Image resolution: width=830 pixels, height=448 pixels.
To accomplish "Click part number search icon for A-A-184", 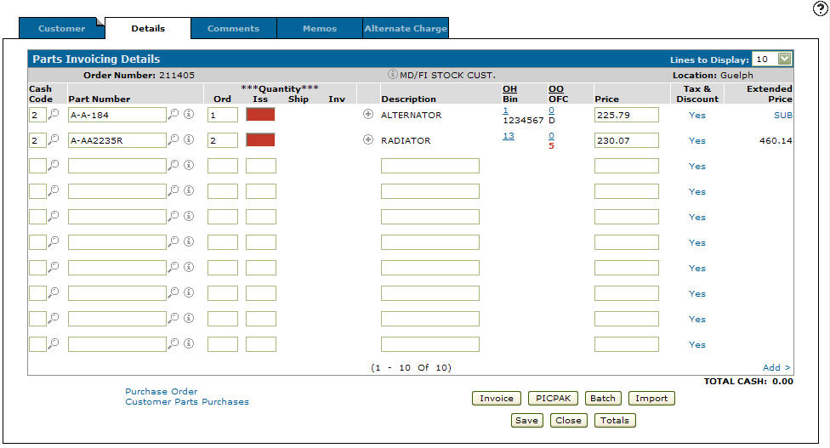I will (x=174, y=115).
